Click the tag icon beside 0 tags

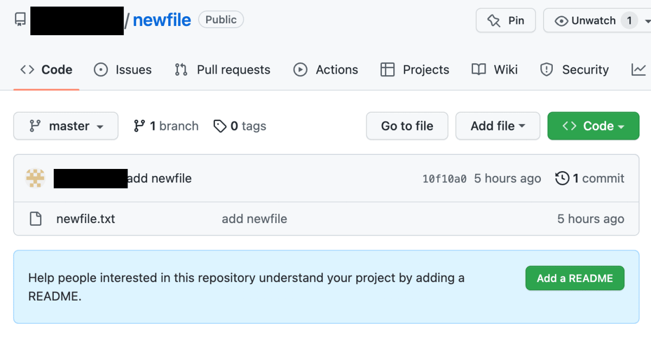(x=220, y=126)
